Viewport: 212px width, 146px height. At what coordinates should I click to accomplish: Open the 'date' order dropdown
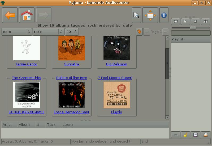pos(17,32)
